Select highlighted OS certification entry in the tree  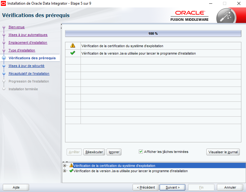coord(159,165)
